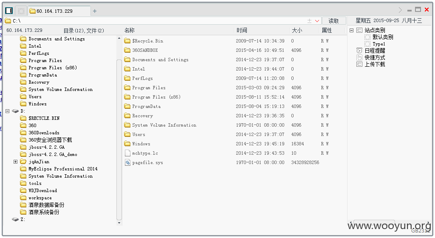435x238 pixels.
Task: Select the WDJDownload folder in tree
Action: pos(43,190)
